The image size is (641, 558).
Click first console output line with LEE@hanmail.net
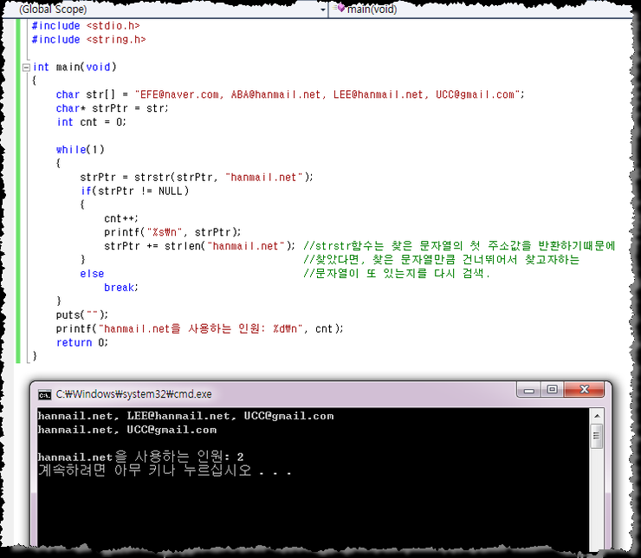(185, 416)
